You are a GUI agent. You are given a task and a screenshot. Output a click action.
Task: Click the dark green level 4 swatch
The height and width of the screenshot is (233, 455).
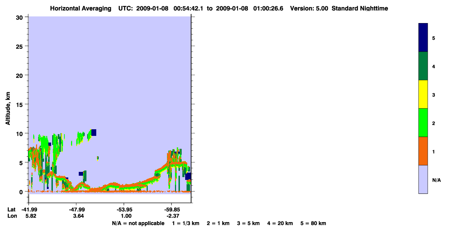point(423,66)
